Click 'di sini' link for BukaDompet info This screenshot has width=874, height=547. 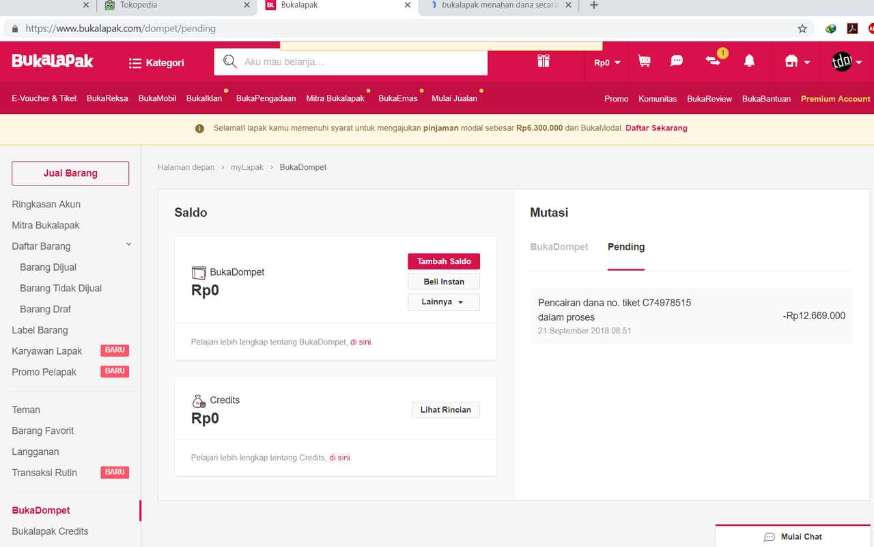[x=361, y=342]
